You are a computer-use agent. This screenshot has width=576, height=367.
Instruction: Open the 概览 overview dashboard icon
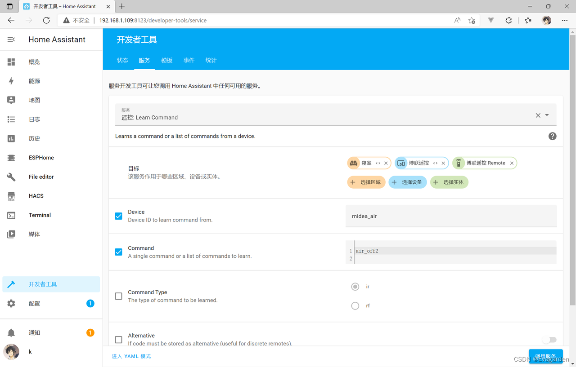pyautogui.click(x=11, y=62)
